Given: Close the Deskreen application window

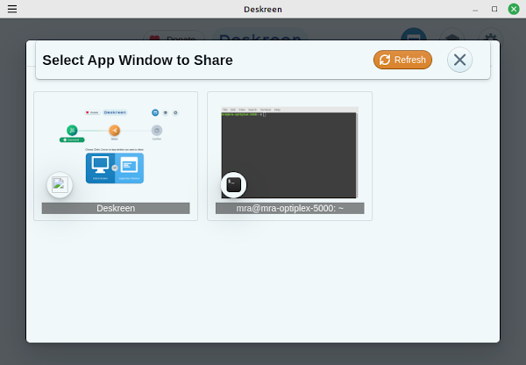Looking at the screenshot, I should pyautogui.click(x=514, y=9).
